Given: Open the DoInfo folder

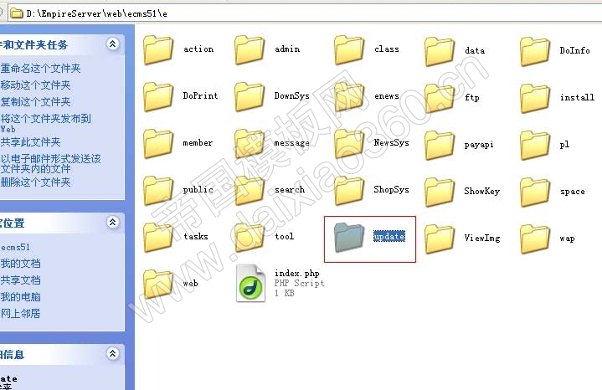Looking at the screenshot, I should 536,51.
